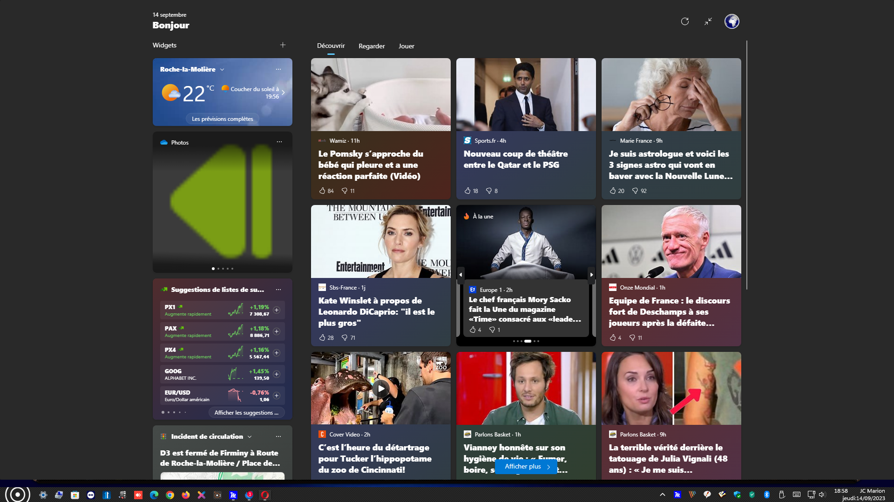The image size is (894, 502).
Task: Open weather widget more options menu
Action: 278,69
